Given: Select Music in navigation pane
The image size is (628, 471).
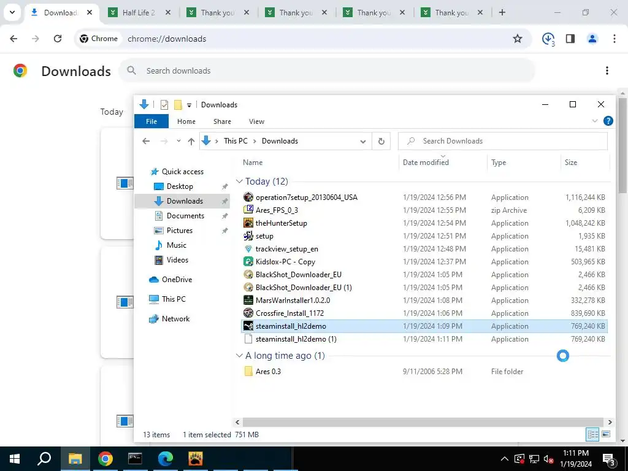Looking at the screenshot, I should [176, 245].
